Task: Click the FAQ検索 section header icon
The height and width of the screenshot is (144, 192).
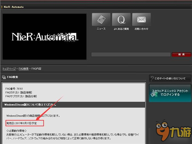Action: [4, 77]
